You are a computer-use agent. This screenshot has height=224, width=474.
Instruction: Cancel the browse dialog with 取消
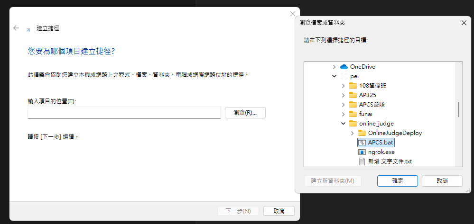(x=442, y=181)
